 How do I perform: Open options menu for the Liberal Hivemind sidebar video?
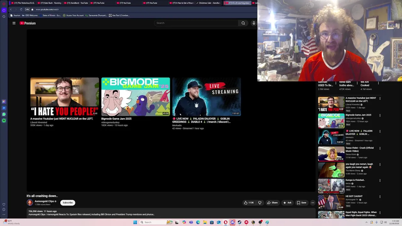[380, 98]
